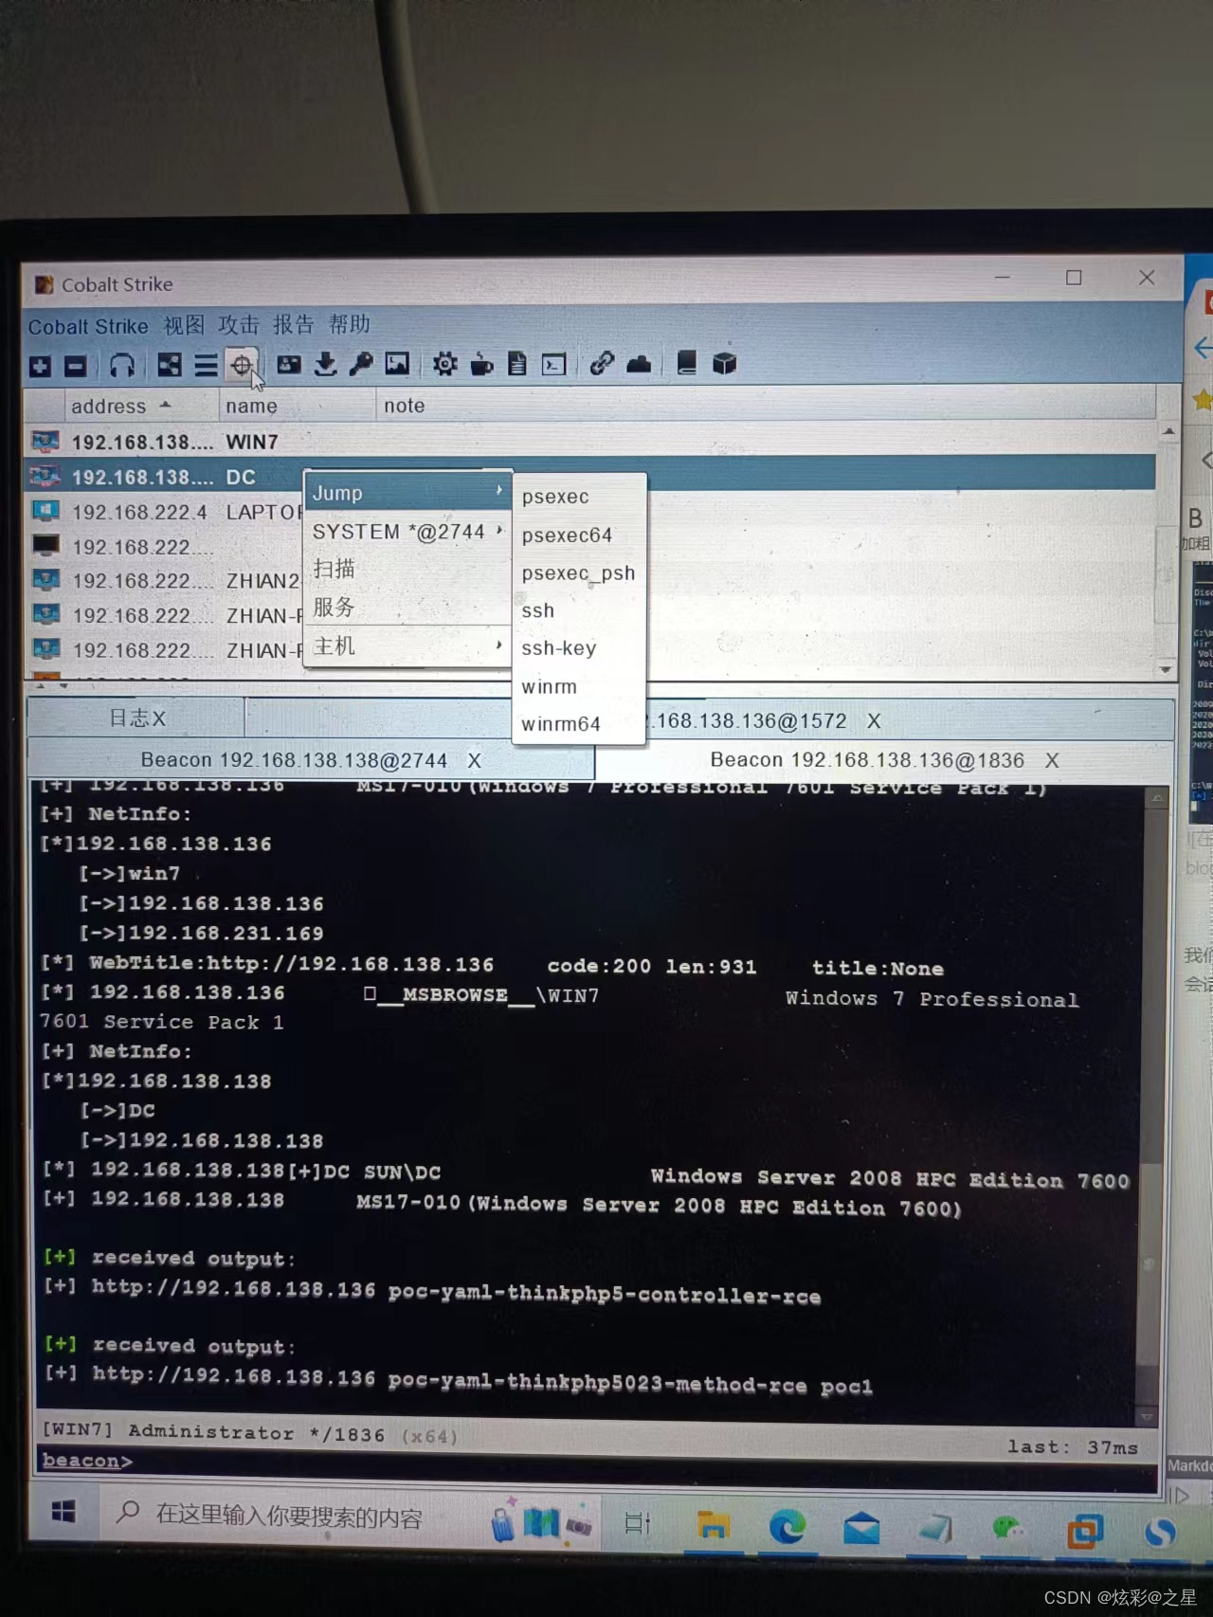Click the beacon console vertical scrollbar
1213x1617 pixels.
pyautogui.click(x=1151, y=1106)
